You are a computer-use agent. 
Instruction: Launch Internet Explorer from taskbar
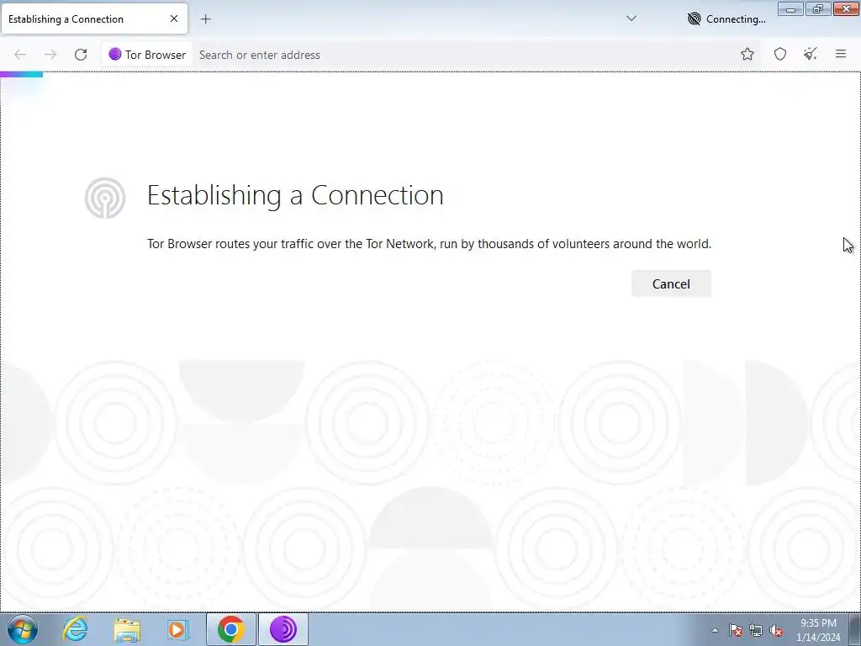pyautogui.click(x=75, y=629)
